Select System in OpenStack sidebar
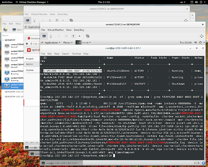 coord(30,70)
